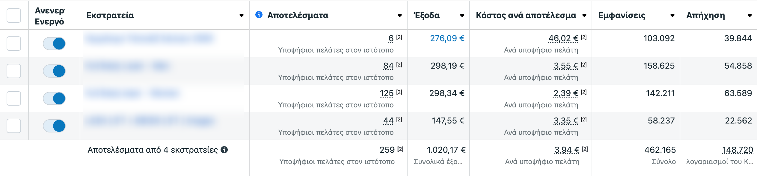Select checkbox of the 298,19 € campaign row
This screenshot has height=176, width=757.
tap(14, 71)
